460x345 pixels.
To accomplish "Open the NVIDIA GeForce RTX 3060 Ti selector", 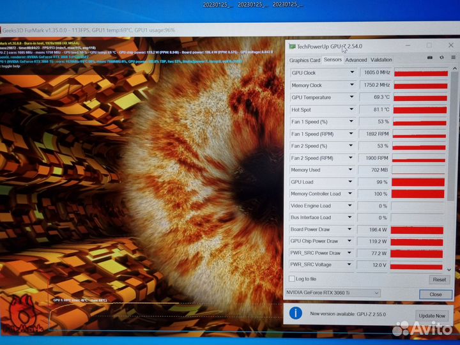I will point(333,293).
